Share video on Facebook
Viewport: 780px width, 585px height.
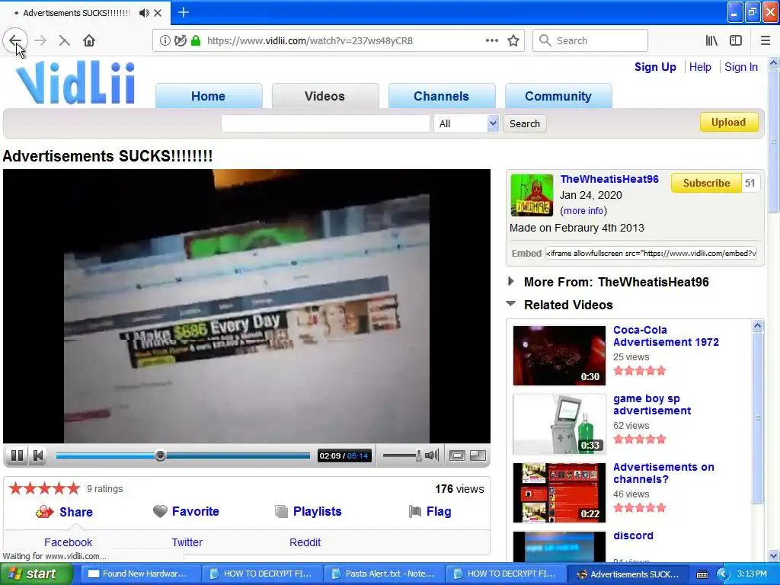pos(68,542)
